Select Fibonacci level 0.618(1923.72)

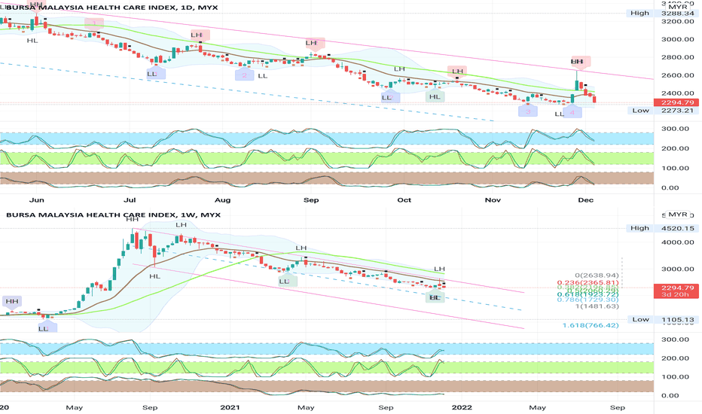(588, 294)
